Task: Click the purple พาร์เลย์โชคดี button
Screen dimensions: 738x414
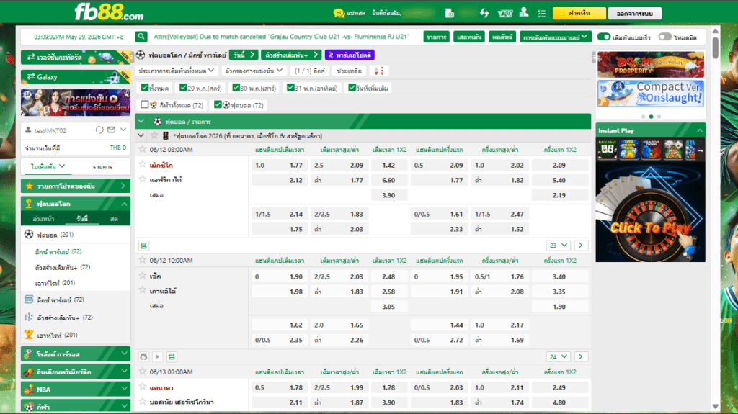Action: click(x=350, y=55)
